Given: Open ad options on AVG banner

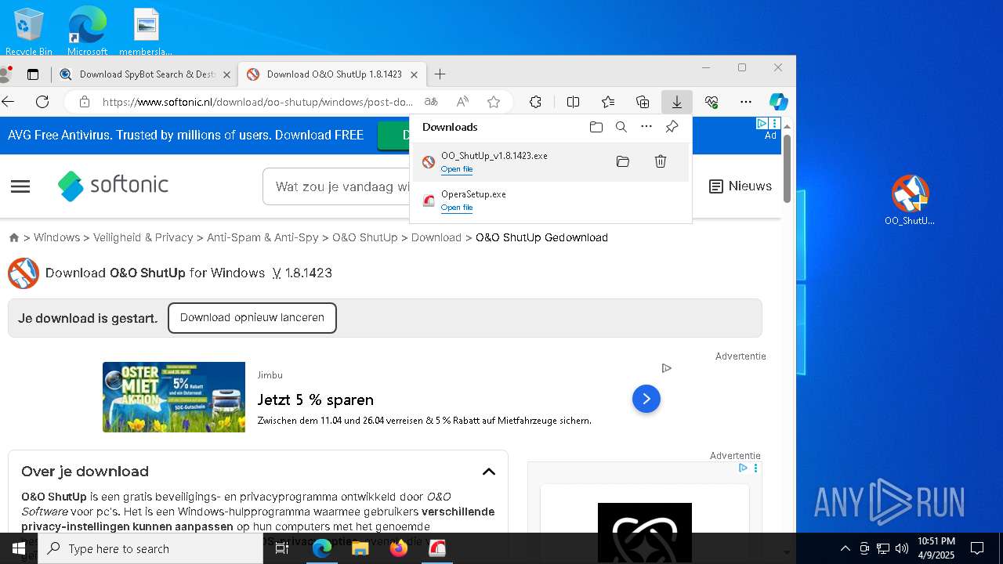Looking at the screenshot, I should pyautogui.click(x=774, y=124).
